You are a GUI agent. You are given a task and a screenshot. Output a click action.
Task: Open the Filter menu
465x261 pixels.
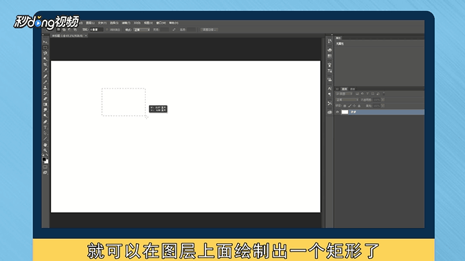tap(126, 23)
